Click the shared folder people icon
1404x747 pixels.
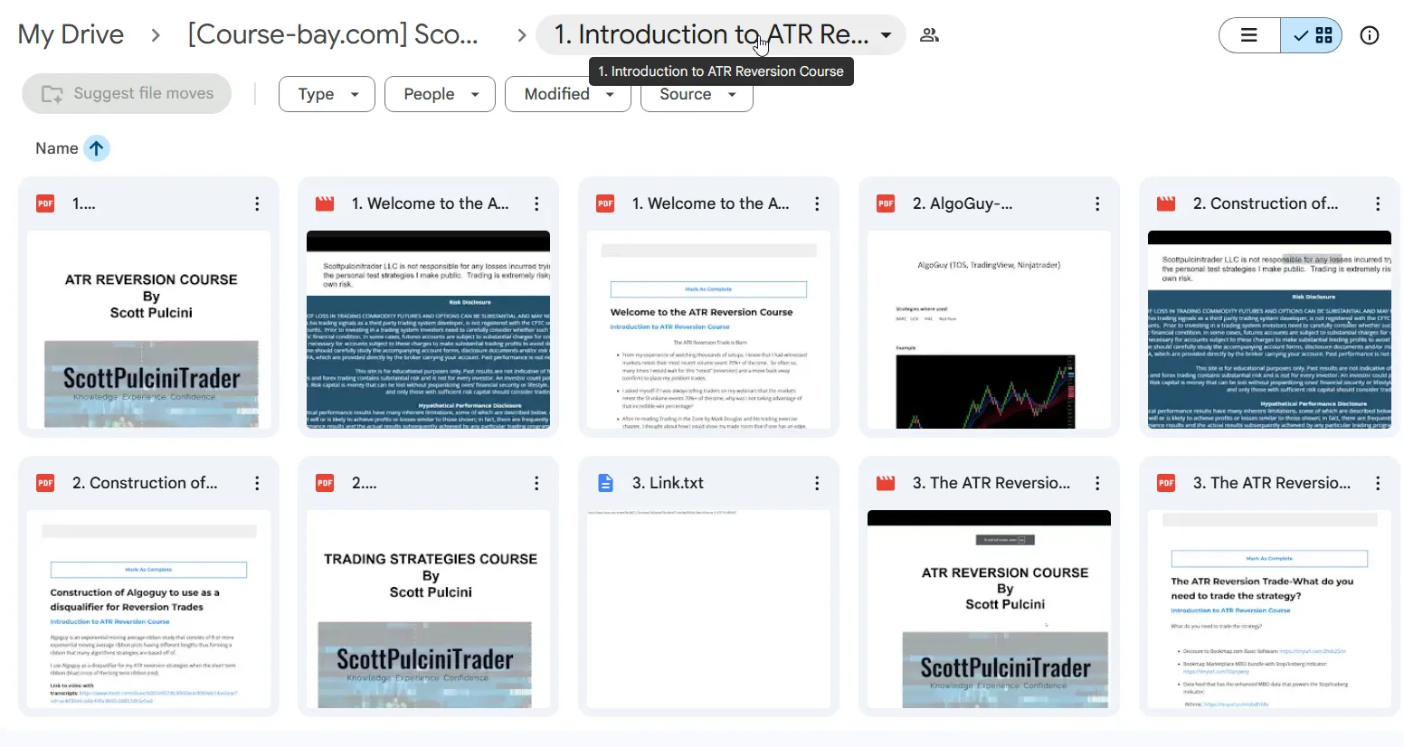[x=929, y=35]
